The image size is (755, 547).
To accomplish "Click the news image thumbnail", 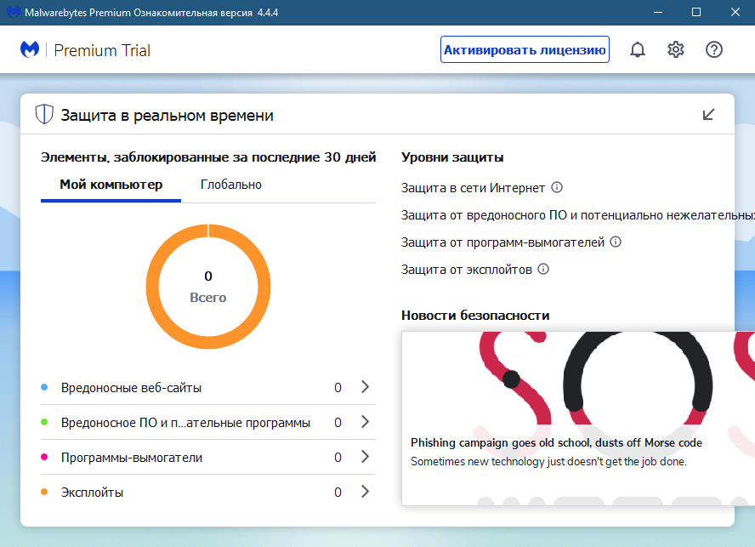I will pos(578,379).
